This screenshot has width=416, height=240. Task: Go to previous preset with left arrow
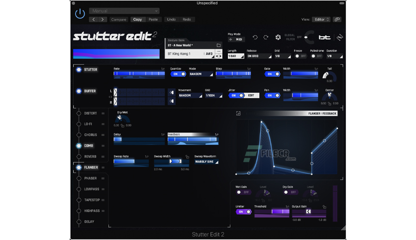pos(94,19)
